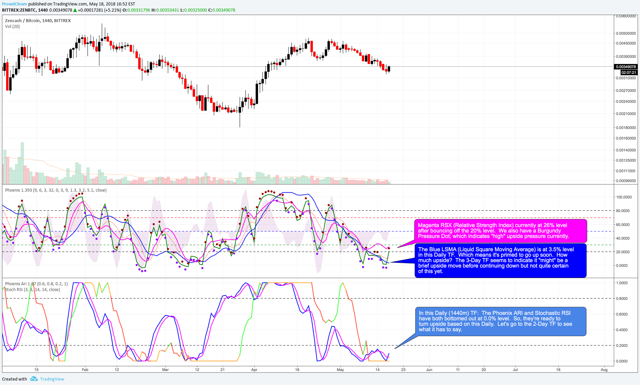Click the Stoch RSI (3, 3, 14, 14, close) label

(x=32, y=289)
